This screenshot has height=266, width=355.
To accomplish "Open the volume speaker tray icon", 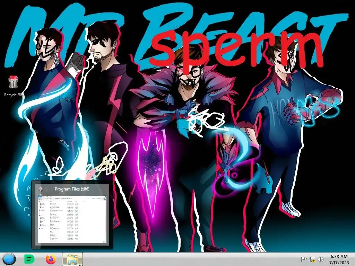I will coord(321,259).
